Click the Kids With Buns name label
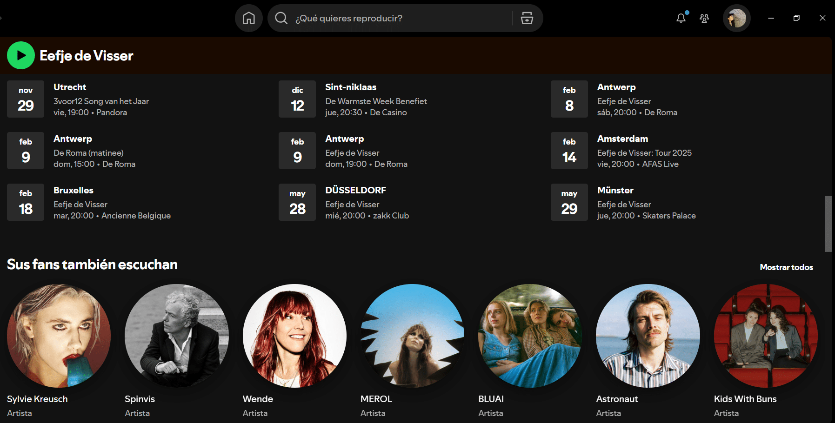 click(745, 399)
